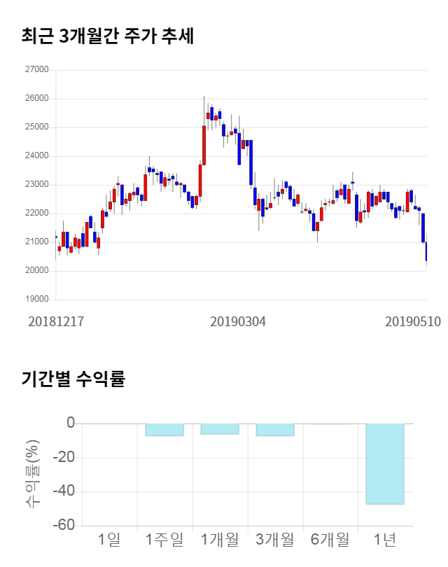
Task: Click the '기간별 수익률' heading
Action: (73, 380)
